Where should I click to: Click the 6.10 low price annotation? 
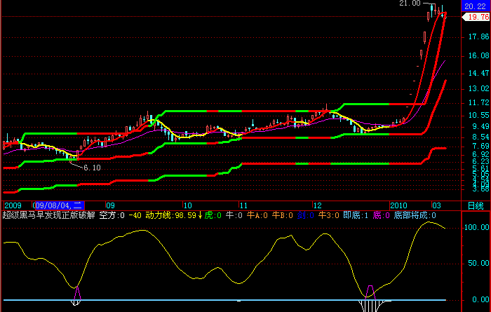[92, 168]
